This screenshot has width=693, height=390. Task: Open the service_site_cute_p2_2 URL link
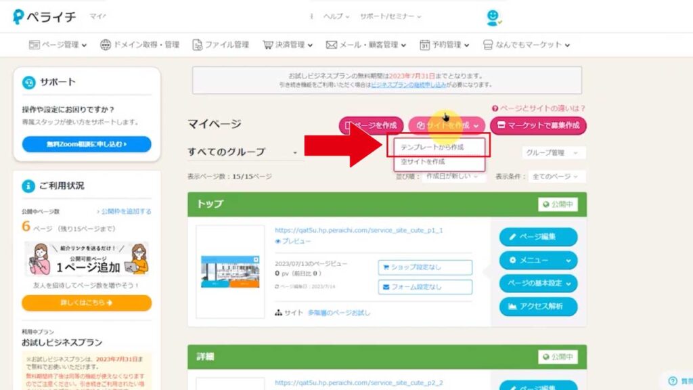(x=359, y=383)
